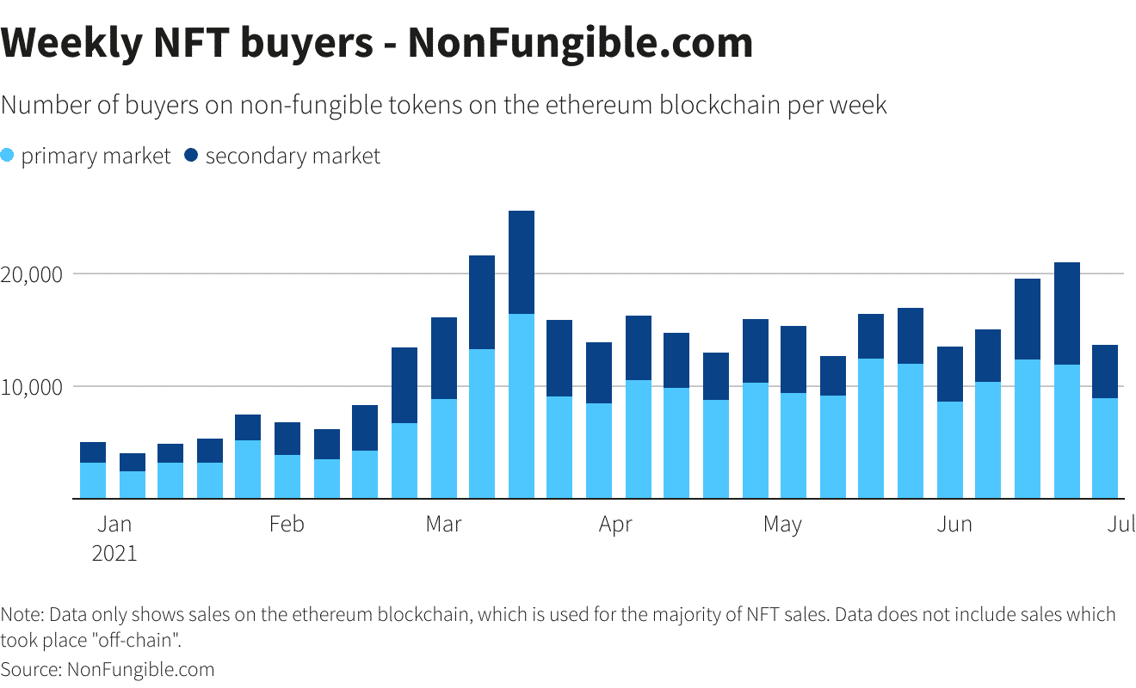Screen dimensions: 1136x688
Task: Click the light blue primary market legend dot
Action: pyautogui.click(x=8, y=156)
